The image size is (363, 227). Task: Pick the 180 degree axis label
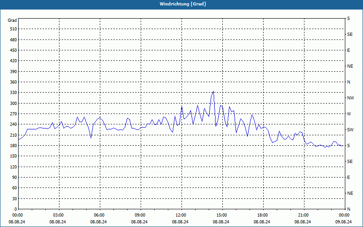coord(14,146)
